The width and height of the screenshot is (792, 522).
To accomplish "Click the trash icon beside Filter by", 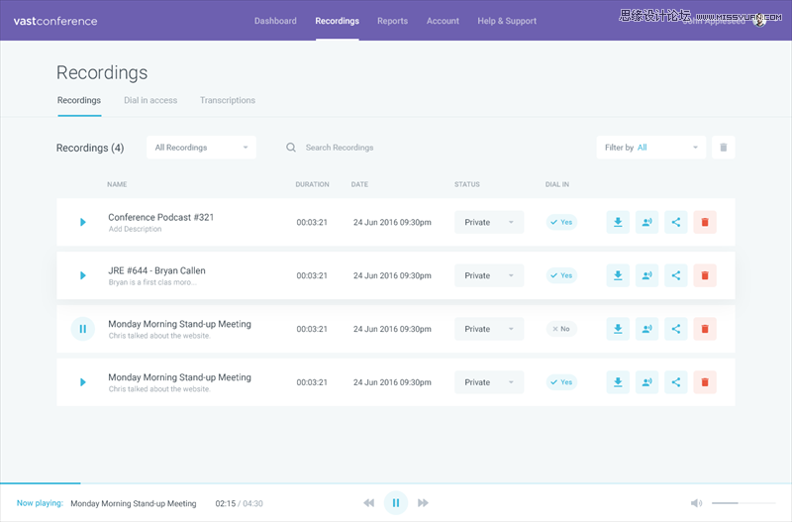I will pyautogui.click(x=723, y=148).
